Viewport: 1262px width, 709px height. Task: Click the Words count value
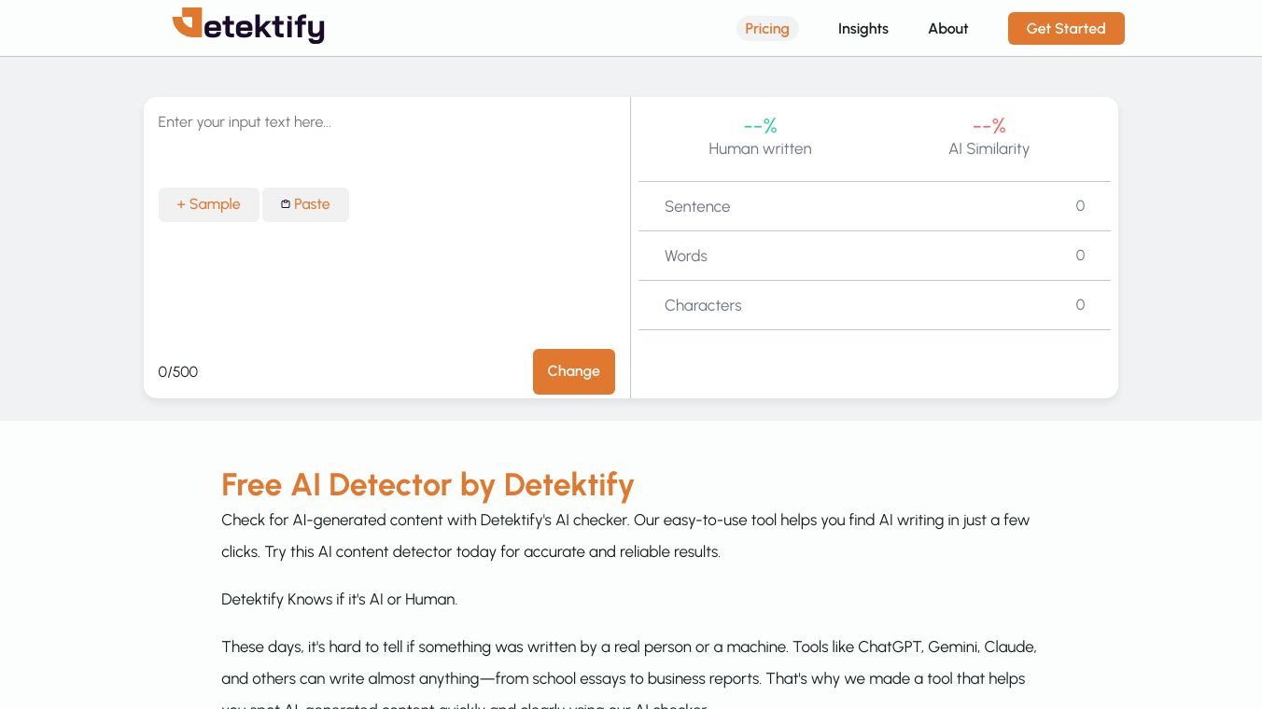pyautogui.click(x=1080, y=256)
